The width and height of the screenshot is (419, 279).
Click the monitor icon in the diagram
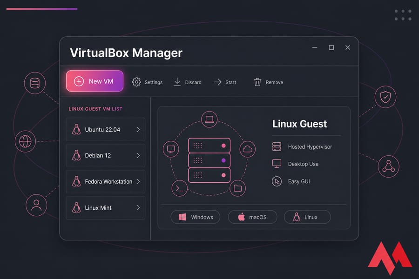tap(171, 149)
